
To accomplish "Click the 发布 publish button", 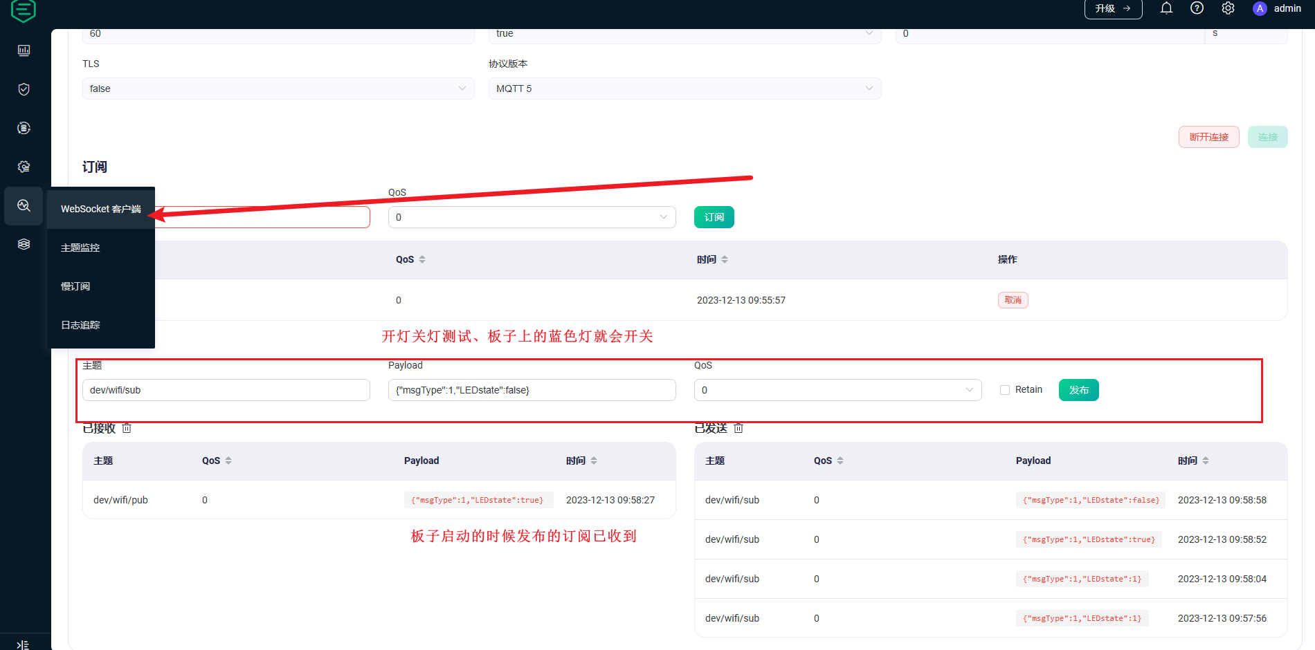I will [1078, 390].
